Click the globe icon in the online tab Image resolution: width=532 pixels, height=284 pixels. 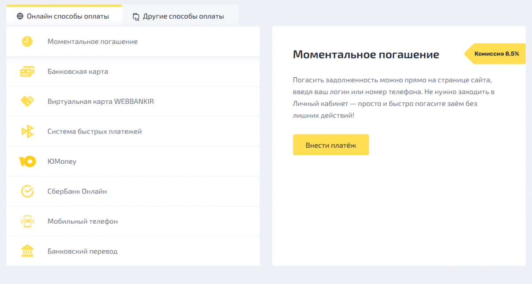click(20, 16)
